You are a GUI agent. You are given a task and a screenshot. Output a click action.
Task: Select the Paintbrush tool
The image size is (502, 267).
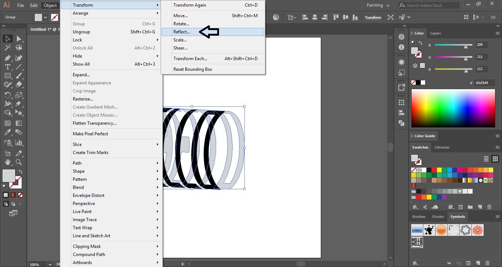click(x=18, y=76)
